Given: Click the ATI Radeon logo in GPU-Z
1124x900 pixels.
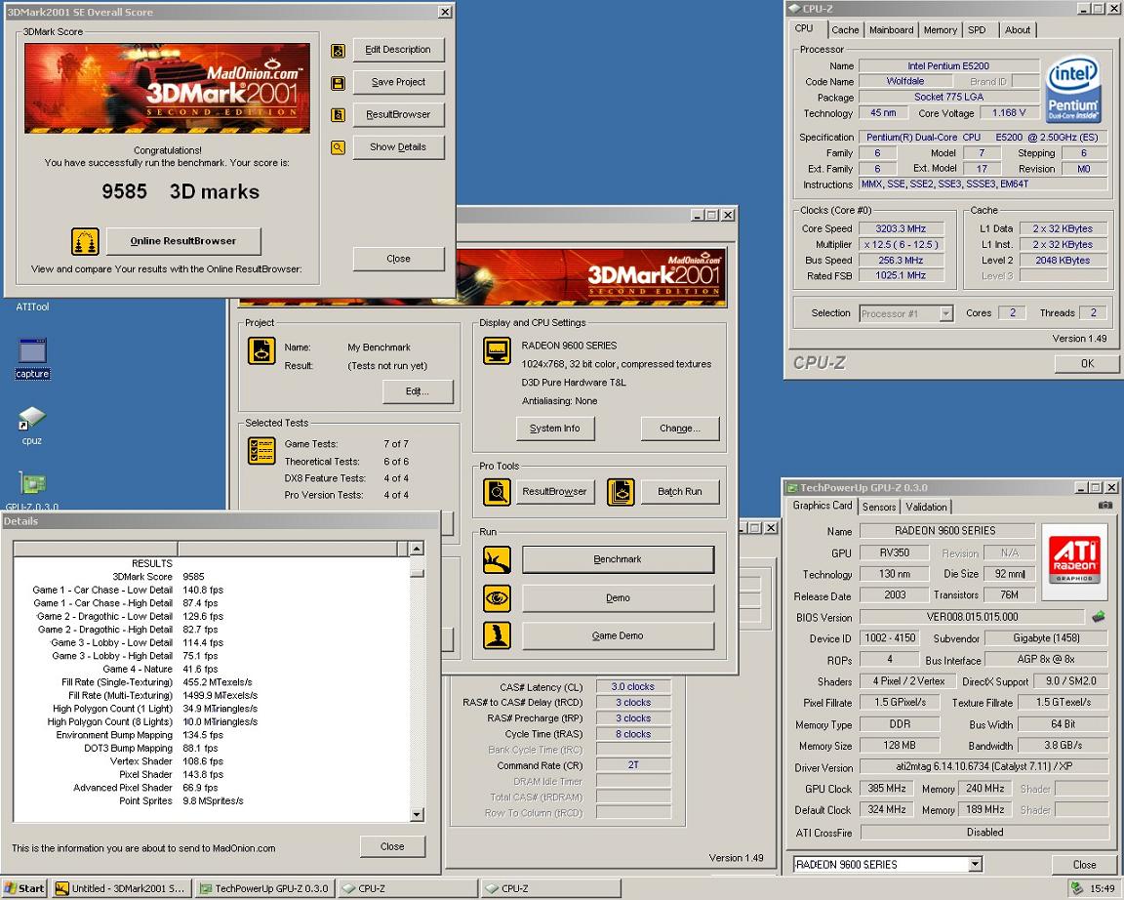Looking at the screenshot, I should (x=1074, y=562).
